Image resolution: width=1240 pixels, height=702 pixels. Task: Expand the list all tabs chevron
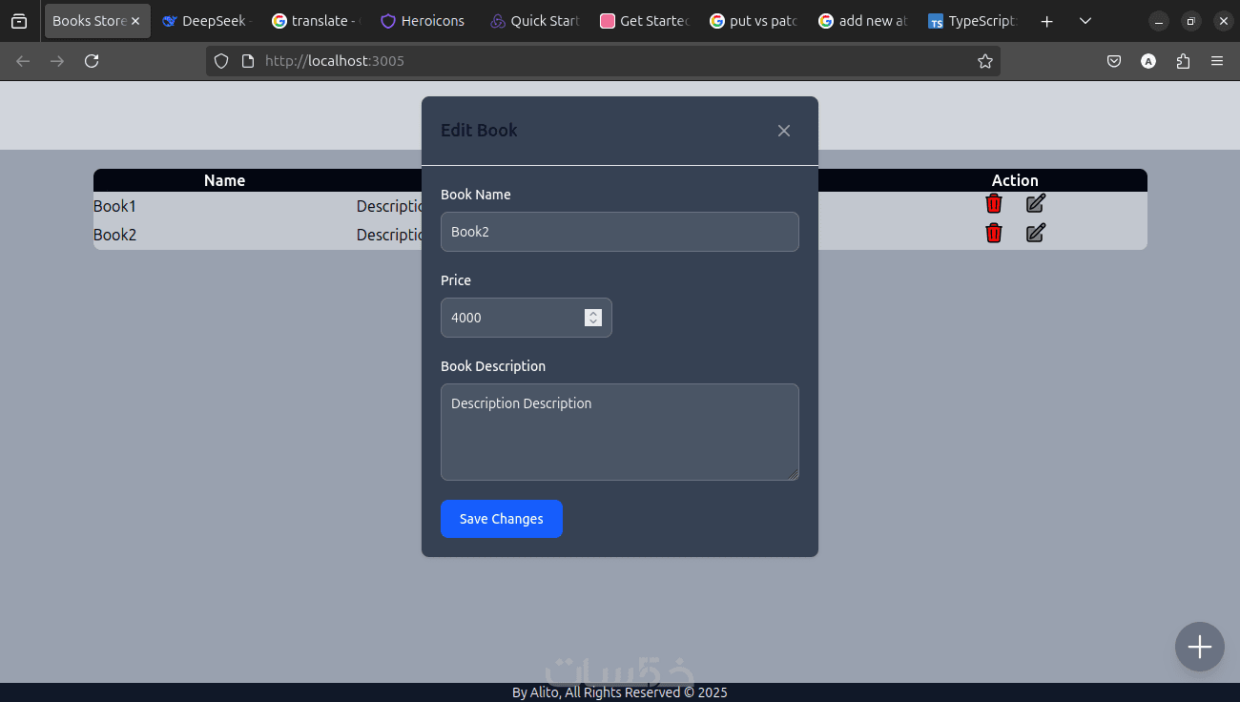[x=1085, y=21]
